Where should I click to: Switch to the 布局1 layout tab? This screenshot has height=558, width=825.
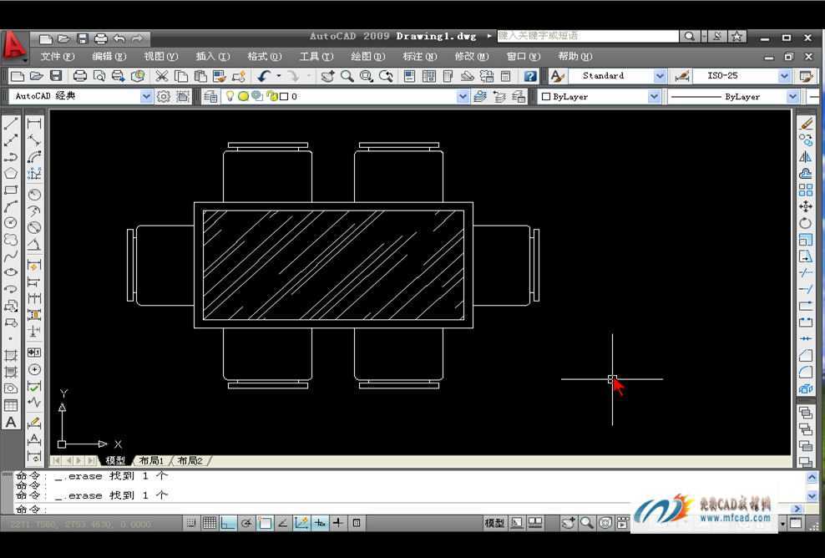[x=151, y=460]
